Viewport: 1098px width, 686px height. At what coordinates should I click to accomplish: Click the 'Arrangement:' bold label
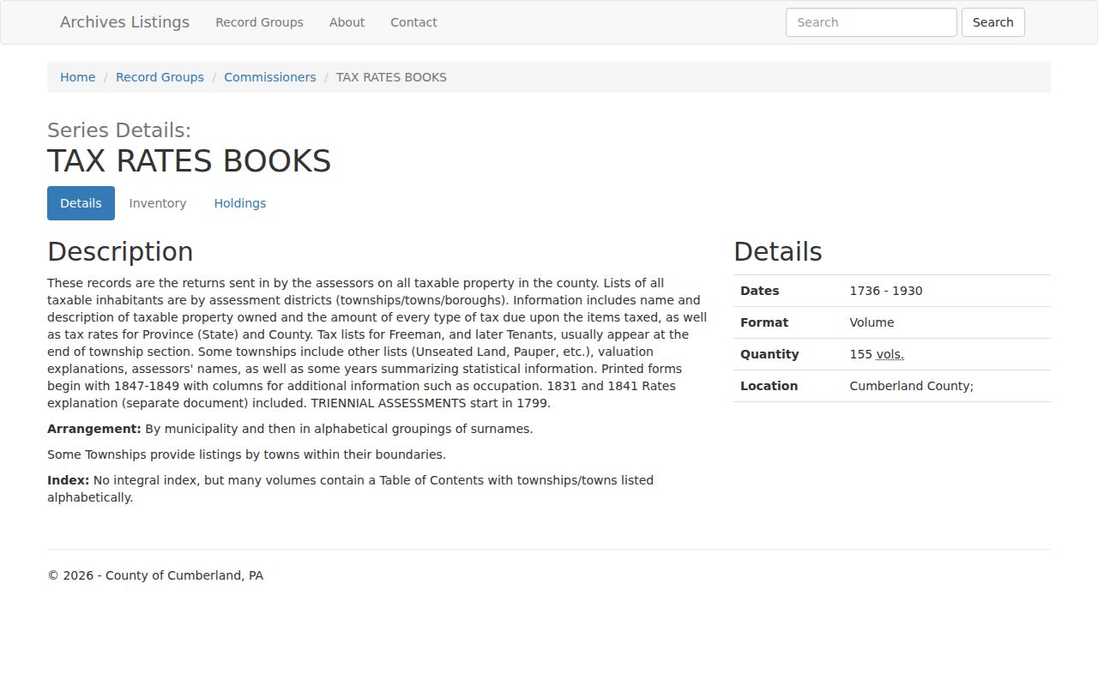pyautogui.click(x=94, y=429)
